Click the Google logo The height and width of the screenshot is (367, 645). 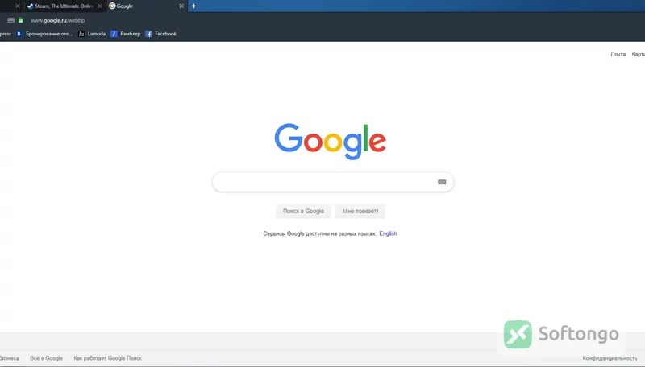pos(331,141)
